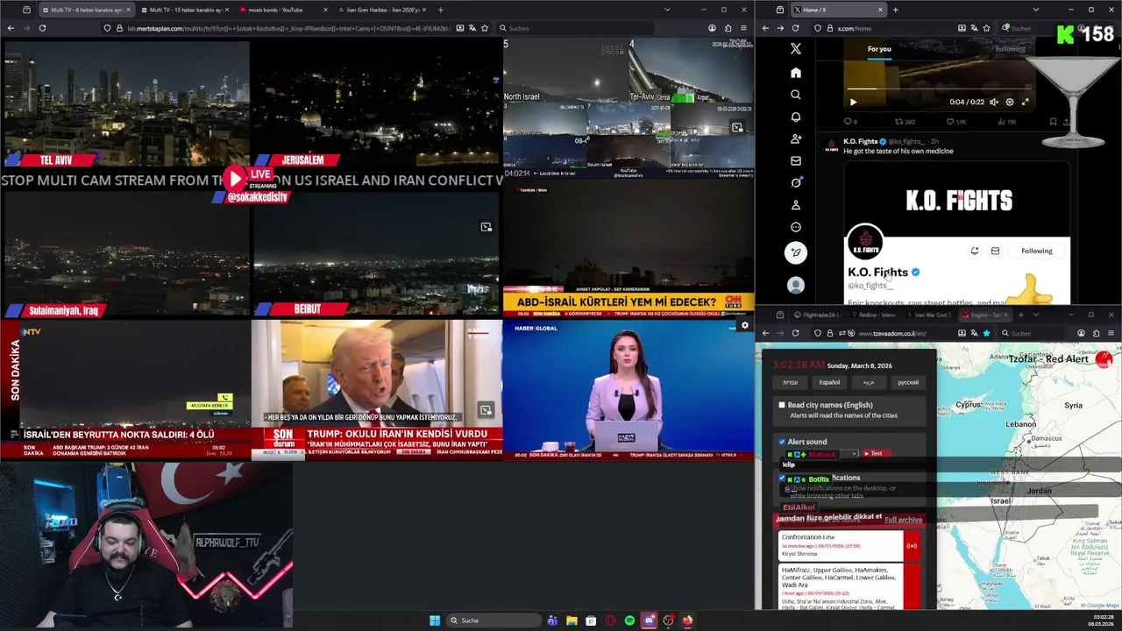The height and width of the screenshot is (631, 1122).
Task: Open Windows Start button
Action: coord(434,620)
